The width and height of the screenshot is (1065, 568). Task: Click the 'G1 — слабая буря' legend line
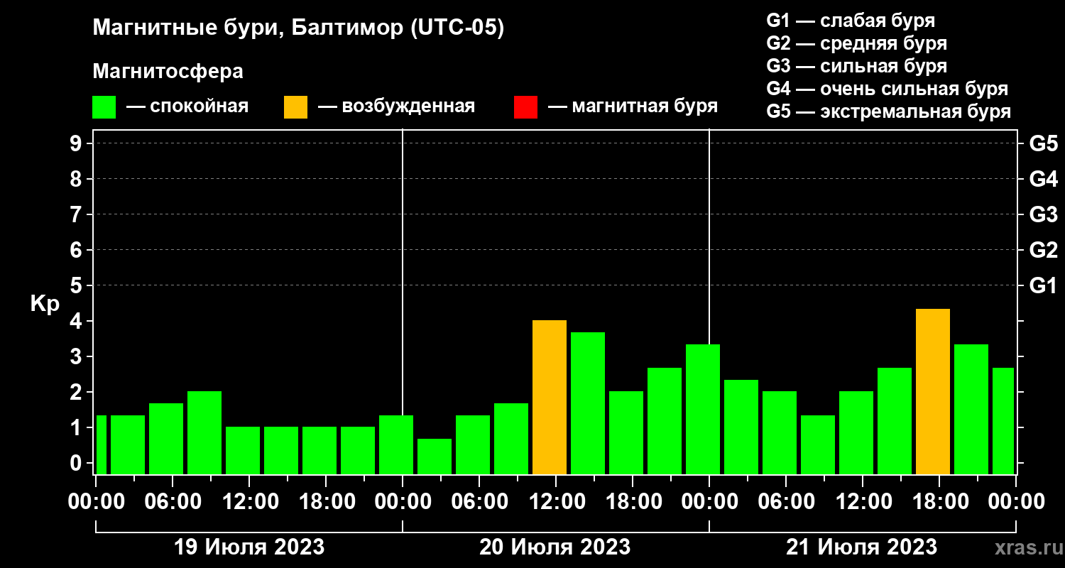[x=851, y=21]
